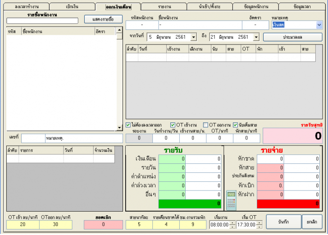Click the ค่าล่วงเวลา green amount field
The height and width of the screenshot is (235, 328).
point(172,186)
